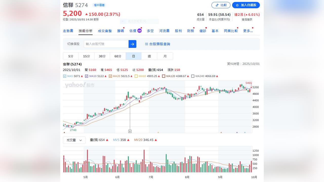Click the D dividend marker on chart
324x182 pixels.
130,131
